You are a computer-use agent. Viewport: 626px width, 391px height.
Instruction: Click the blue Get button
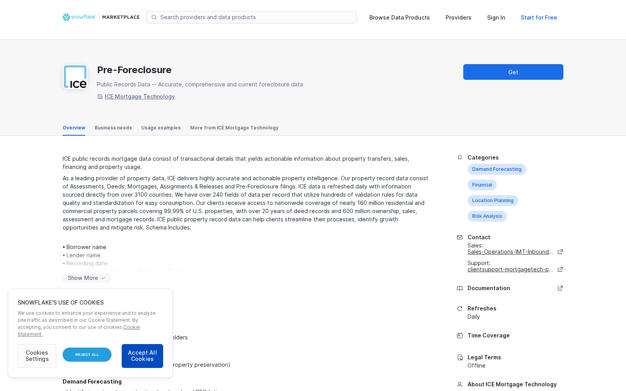point(513,72)
